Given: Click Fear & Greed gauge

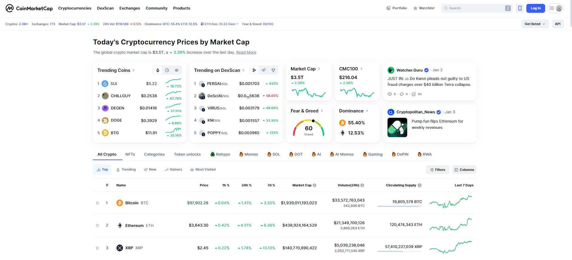Looking at the screenshot, I should pos(309,128).
